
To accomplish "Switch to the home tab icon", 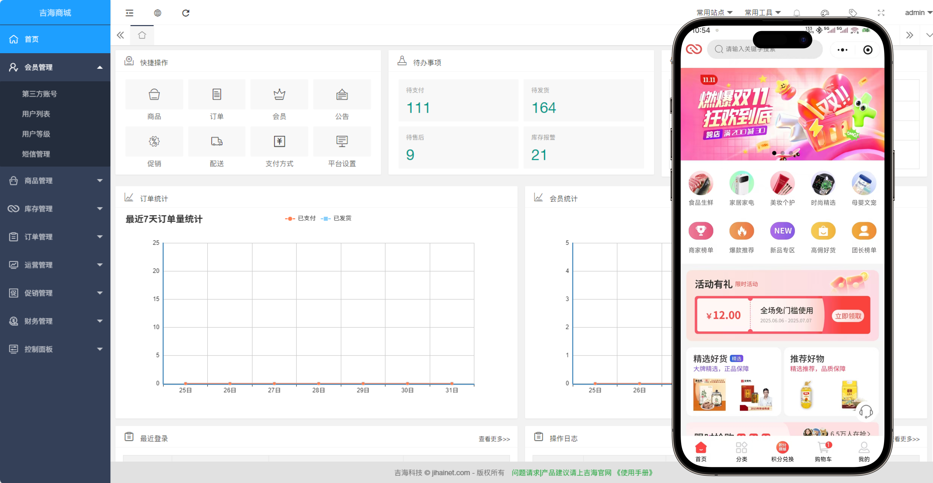I will click(x=142, y=35).
